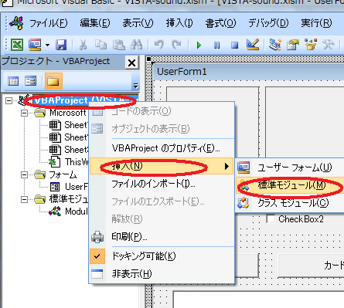Collapse the VBAProject root node
This screenshot has height=308, width=344.
pyautogui.click(x=9, y=100)
